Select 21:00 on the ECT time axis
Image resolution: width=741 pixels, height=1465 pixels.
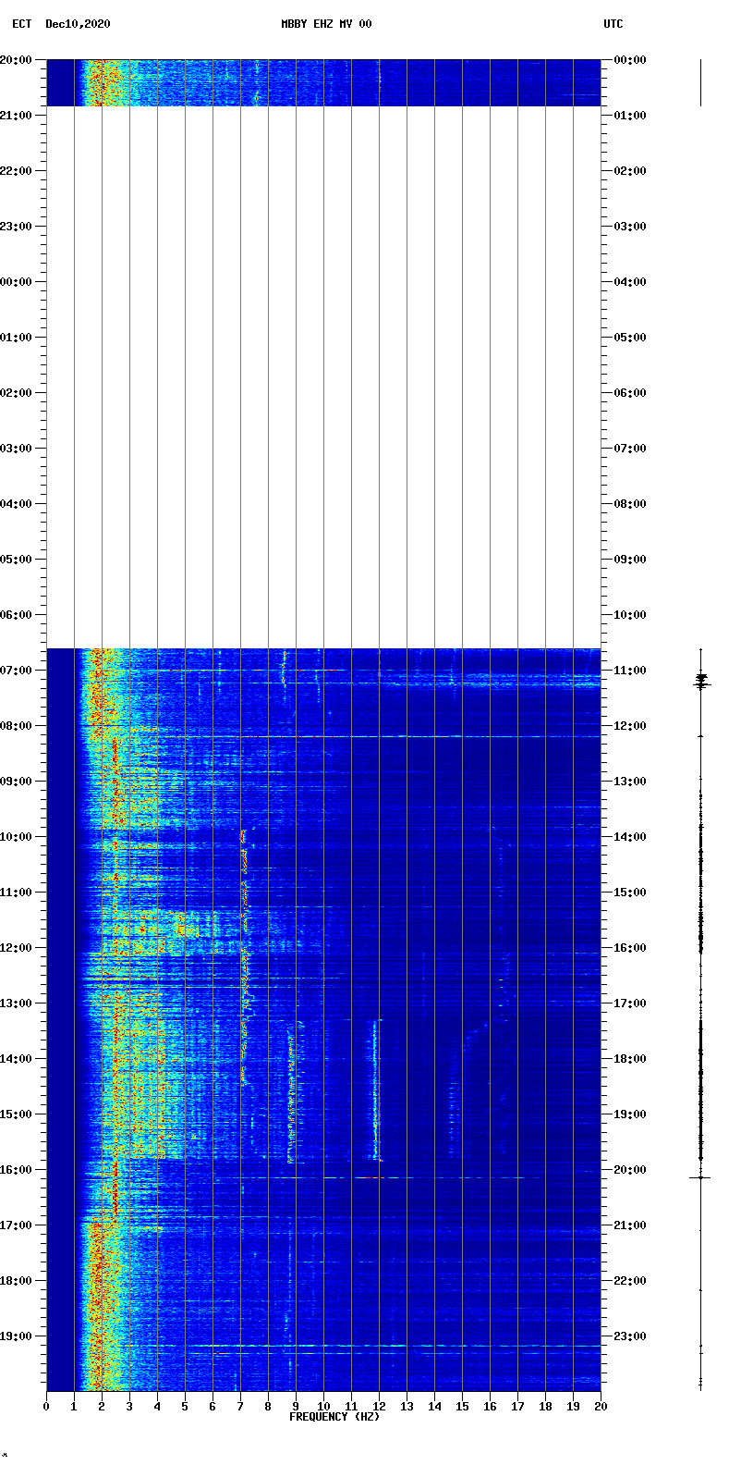click(17, 116)
